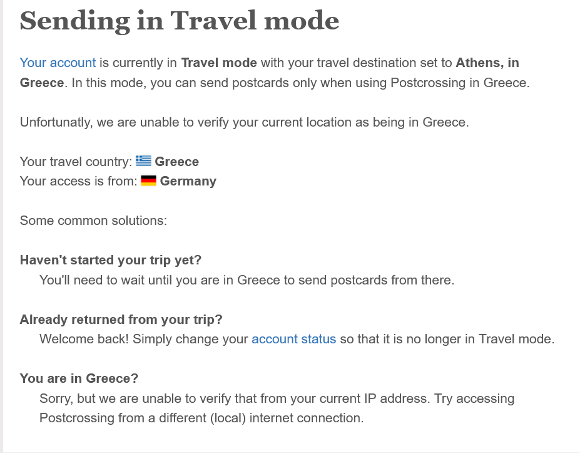Open the "Your account" link

coord(58,63)
